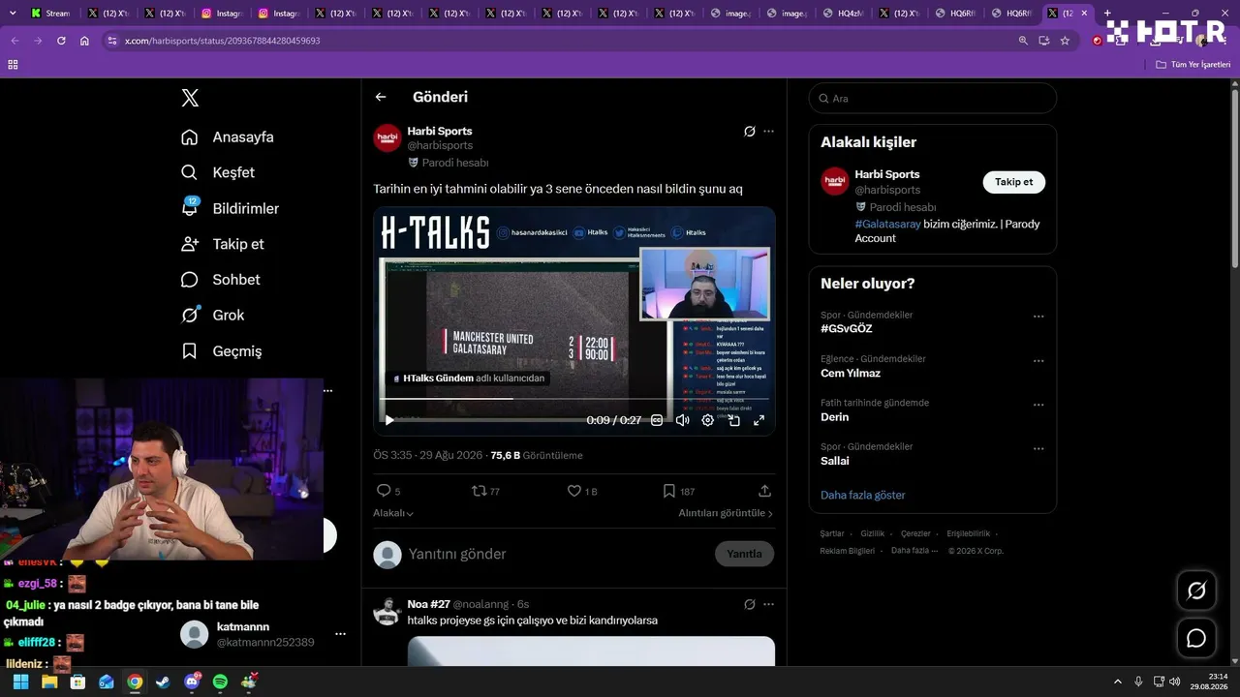Enable picture-in-picture for the video
Image resolution: width=1240 pixels, height=697 pixels.
tap(733, 420)
